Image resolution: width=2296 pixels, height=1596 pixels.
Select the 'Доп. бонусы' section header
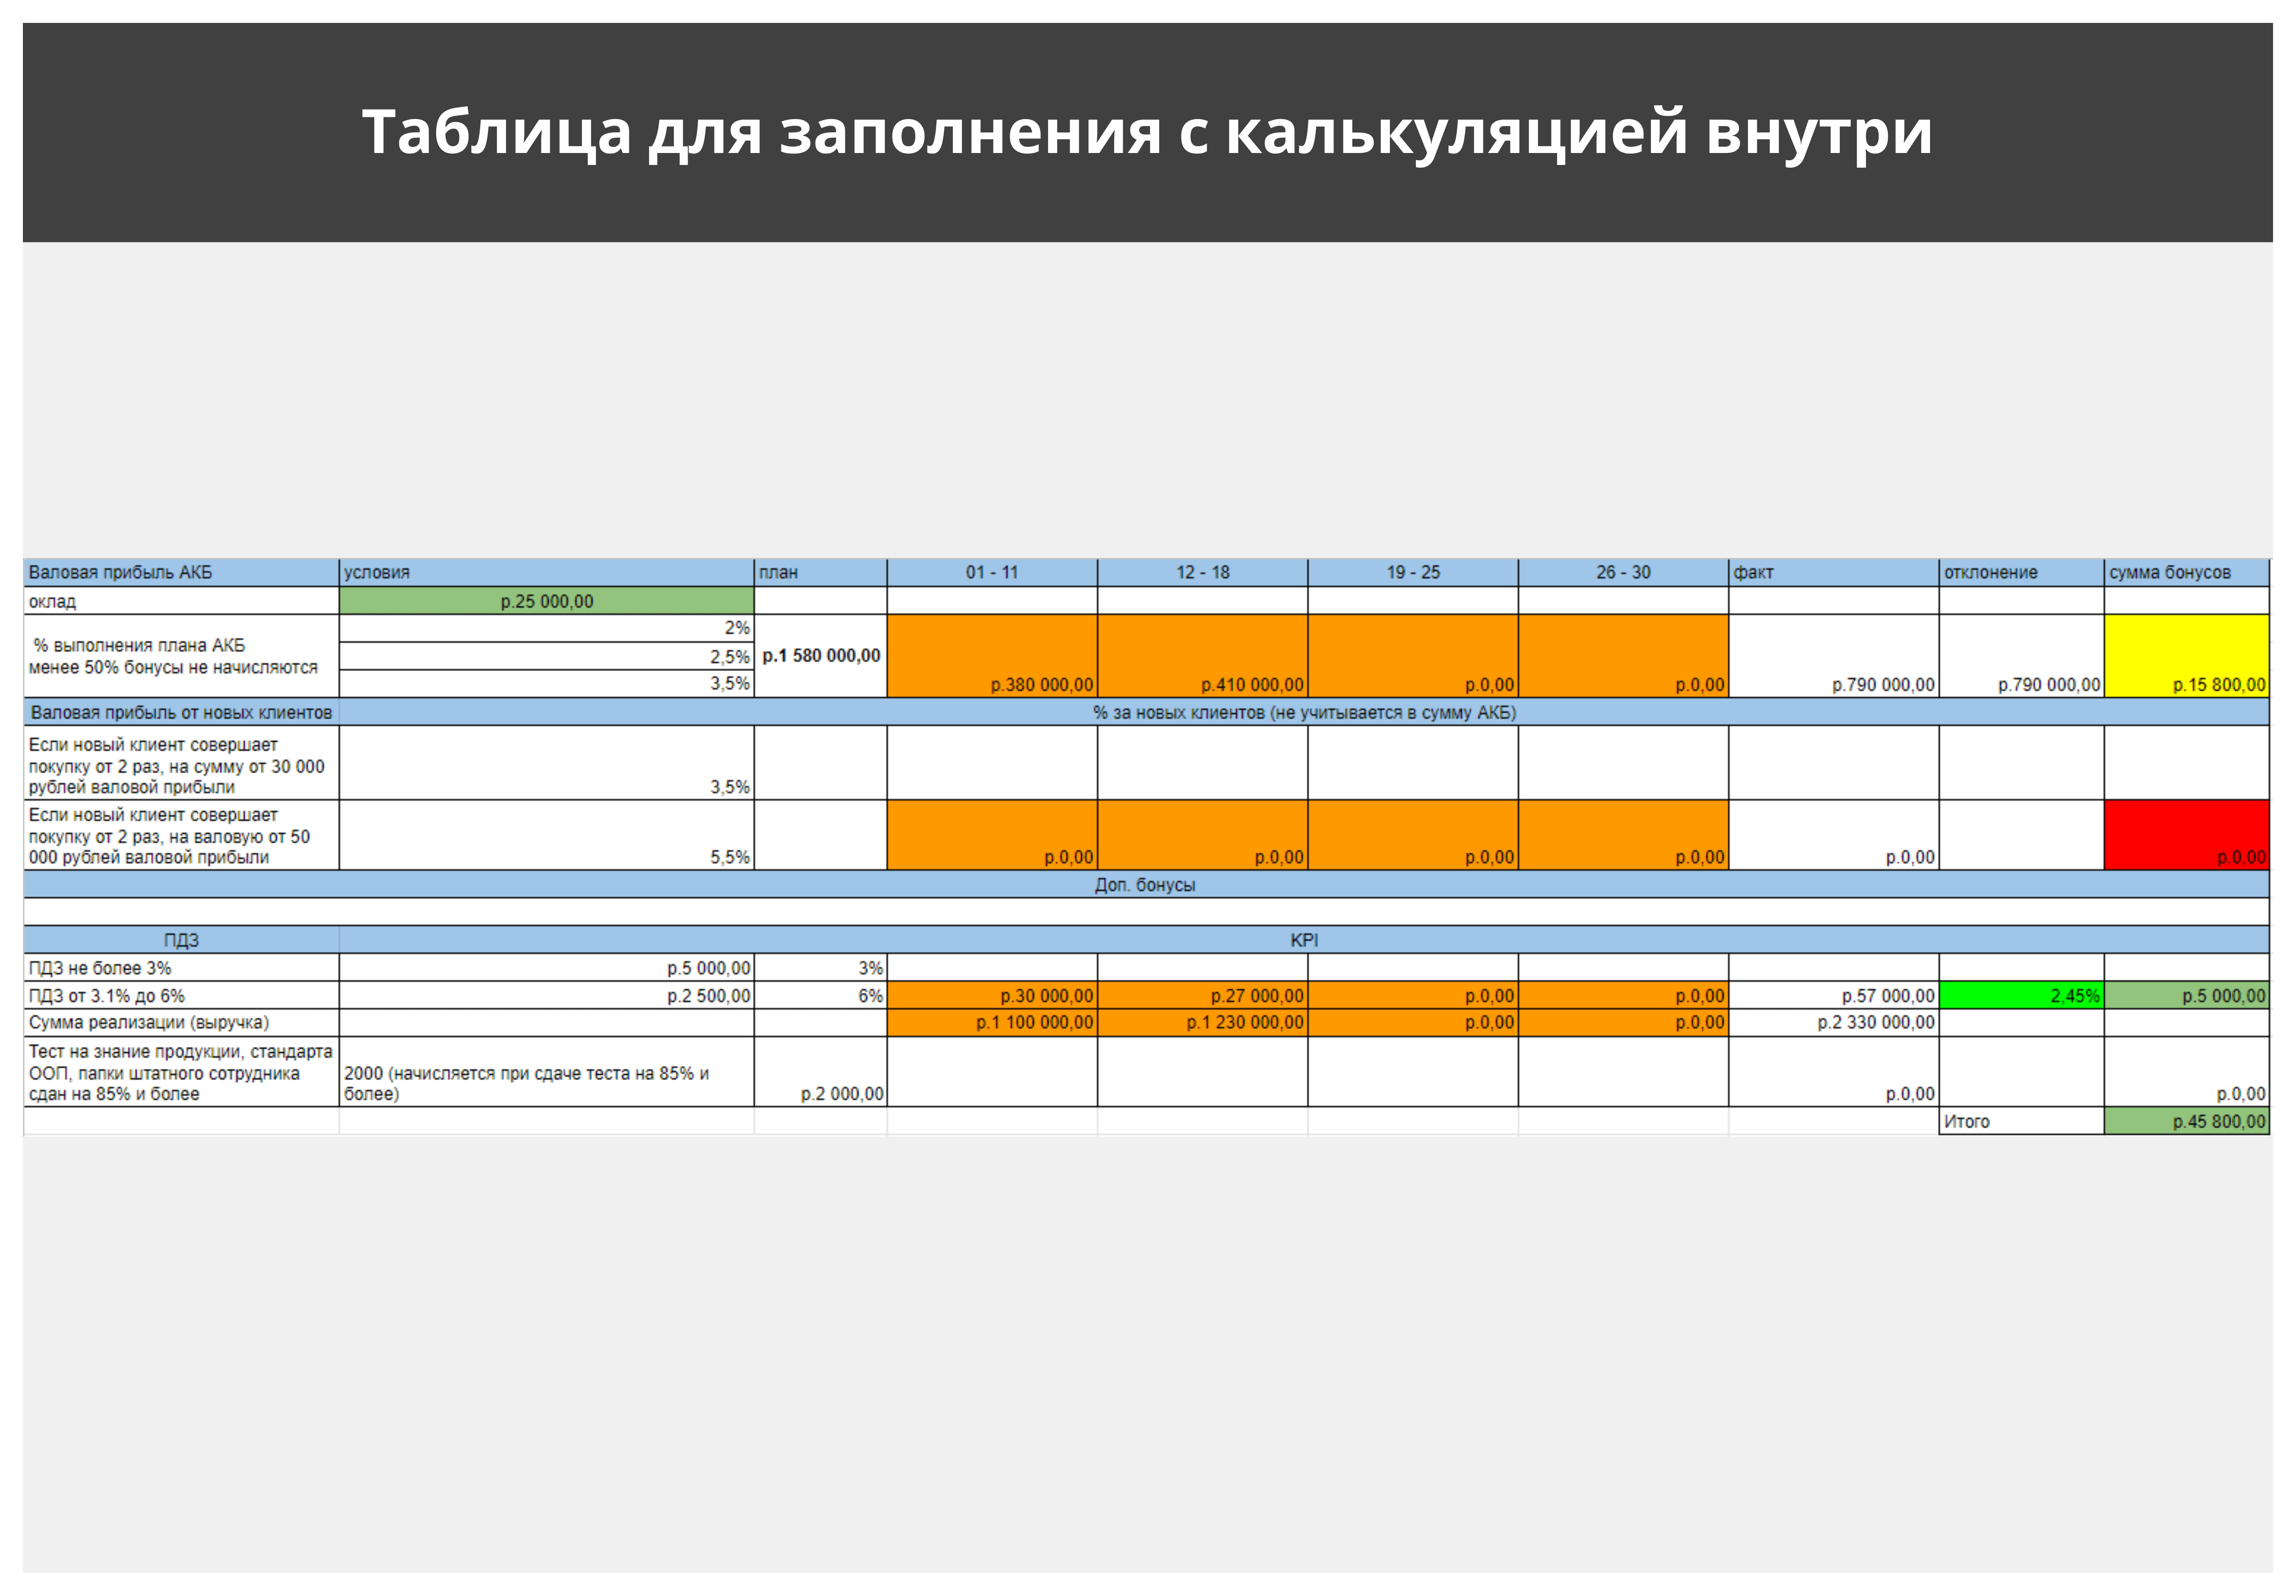coord(1145,885)
